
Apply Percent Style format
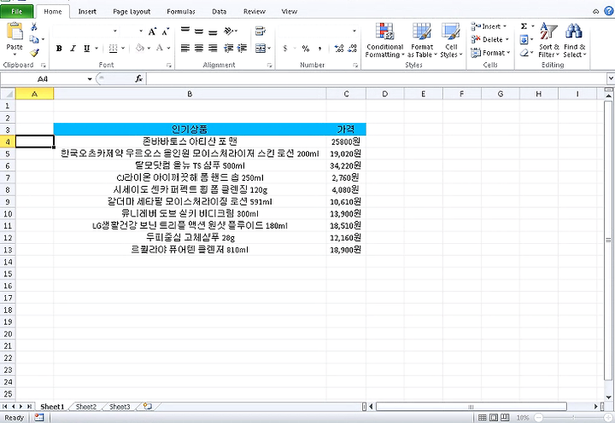(306, 48)
